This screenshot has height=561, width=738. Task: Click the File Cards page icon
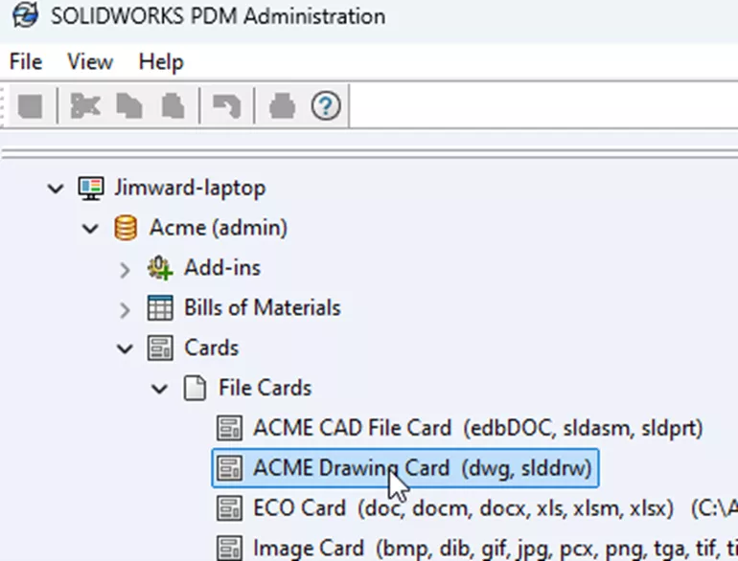click(x=195, y=388)
